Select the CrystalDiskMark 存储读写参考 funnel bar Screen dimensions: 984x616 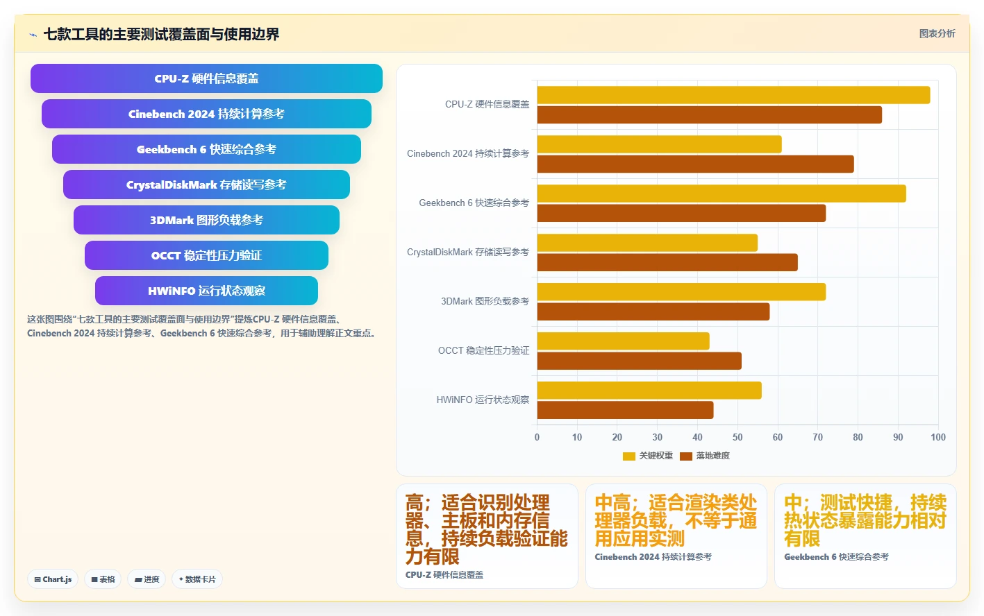coord(206,185)
